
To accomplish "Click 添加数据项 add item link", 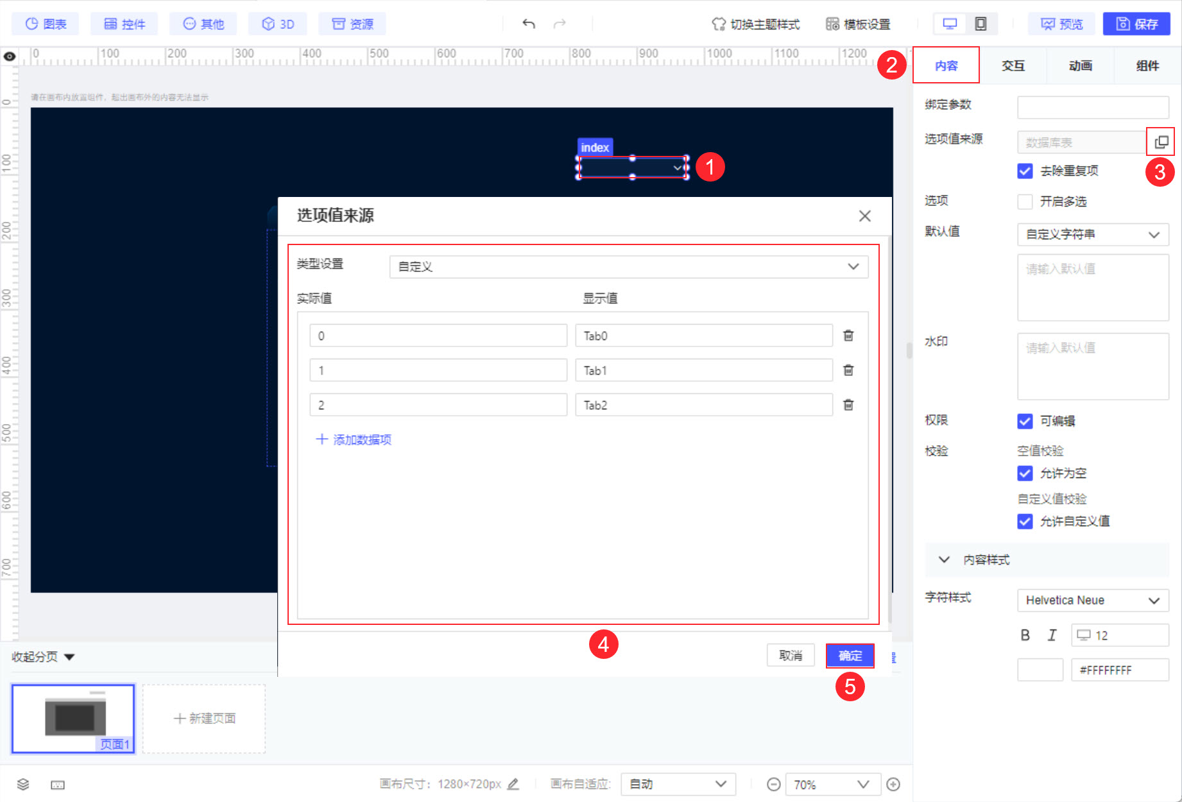I will [x=354, y=439].
